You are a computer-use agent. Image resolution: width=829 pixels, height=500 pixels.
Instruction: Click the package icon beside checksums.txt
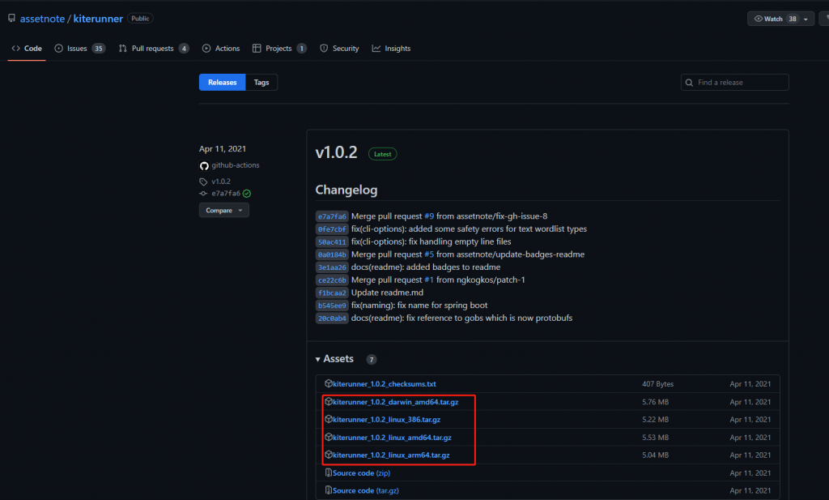[329, 383]
